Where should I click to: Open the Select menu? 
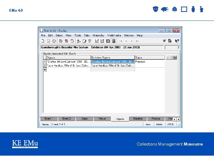[x=59, y=35]
